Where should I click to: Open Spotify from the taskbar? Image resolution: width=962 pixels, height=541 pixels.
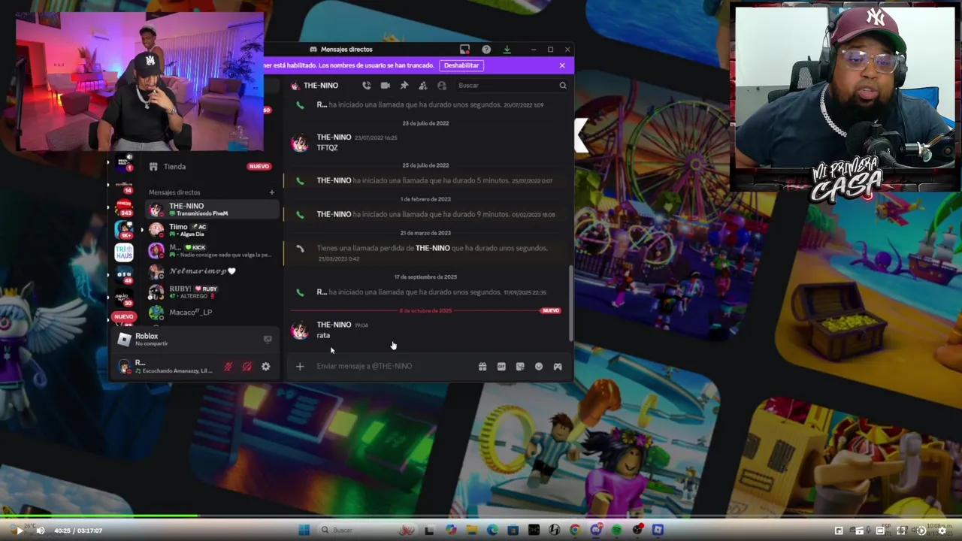[616, 530]
